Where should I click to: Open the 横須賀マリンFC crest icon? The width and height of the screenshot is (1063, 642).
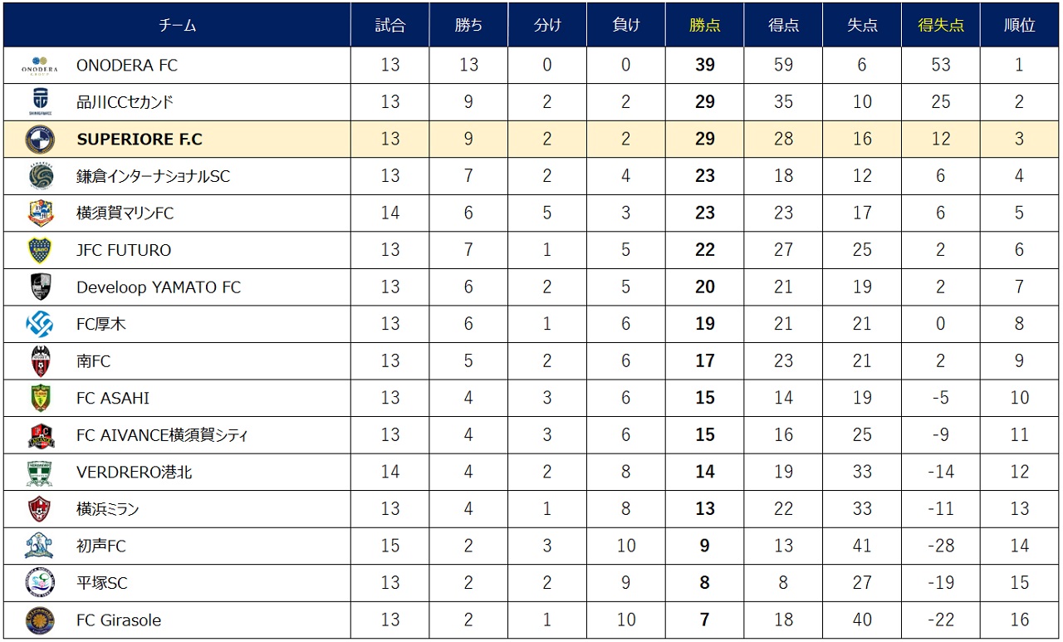[40, 213]
